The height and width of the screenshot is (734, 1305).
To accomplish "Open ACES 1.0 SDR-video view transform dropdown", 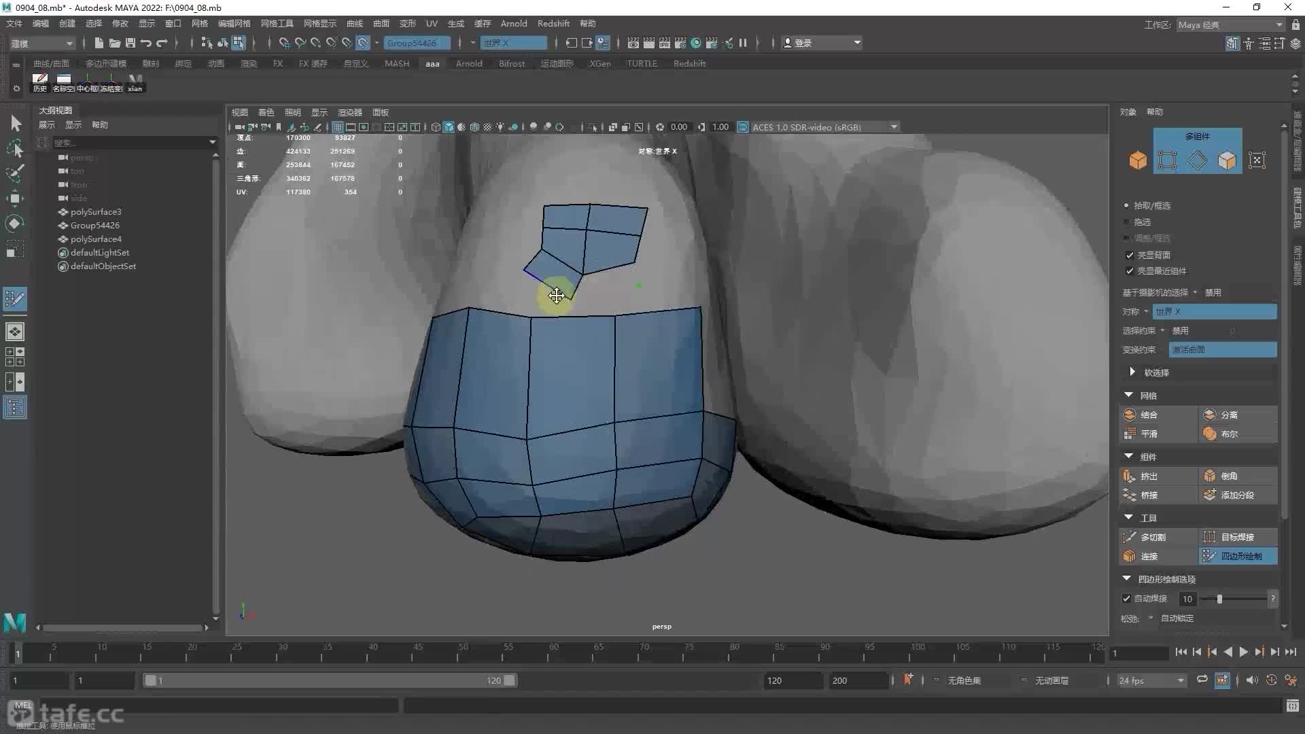I will 824,127.
